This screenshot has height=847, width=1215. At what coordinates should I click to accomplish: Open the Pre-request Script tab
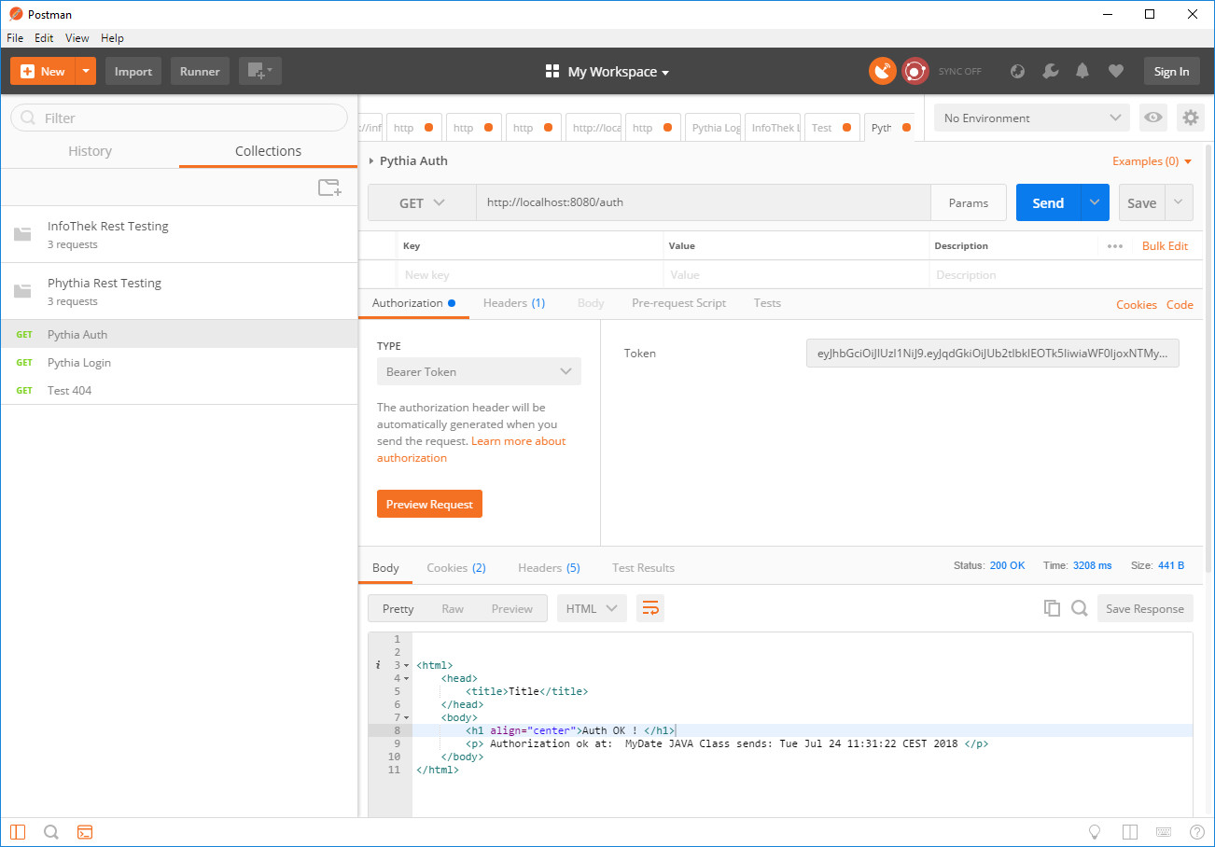tap(678, 303)
